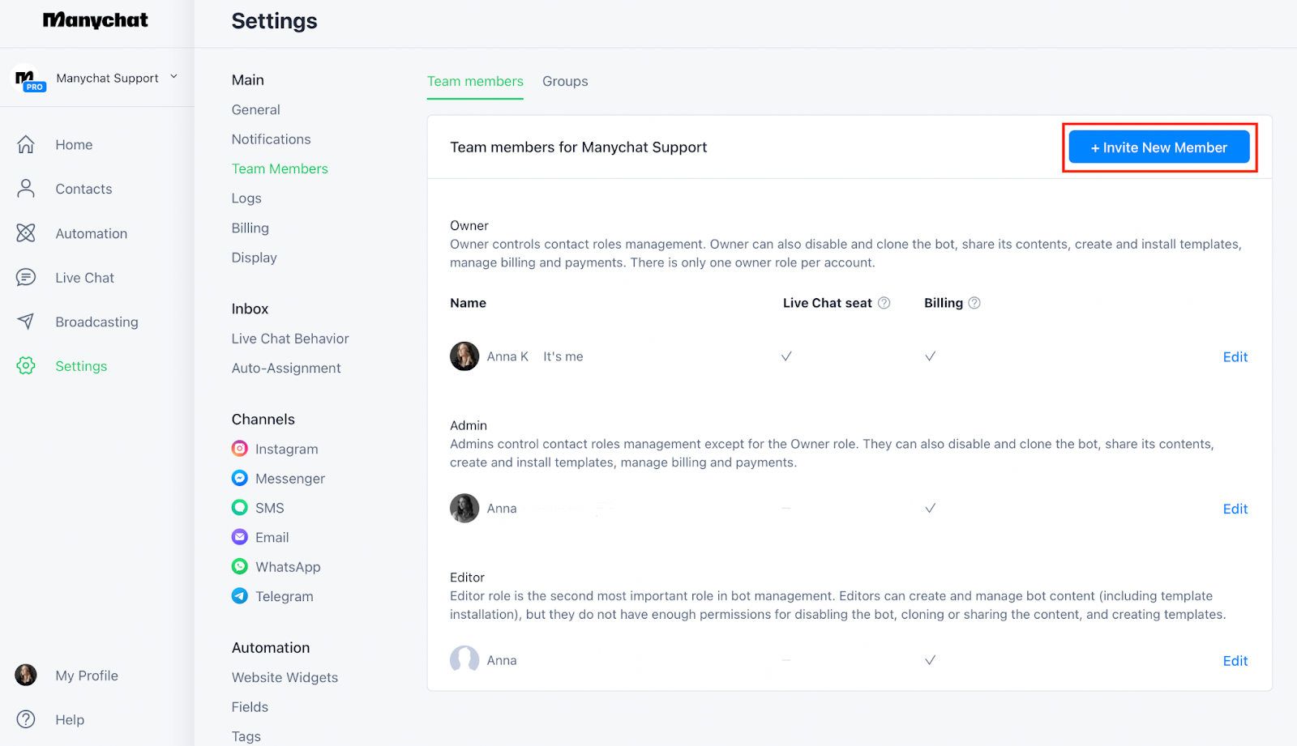The height and width of the screenshot is (746, 1297).
Task: Open Fields settings
Action: [x=250, y=707]
